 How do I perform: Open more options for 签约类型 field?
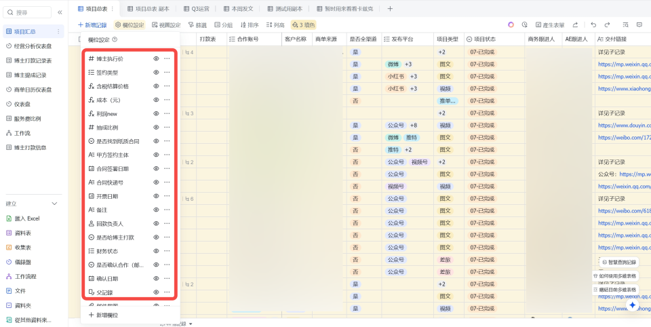[167, 73]
